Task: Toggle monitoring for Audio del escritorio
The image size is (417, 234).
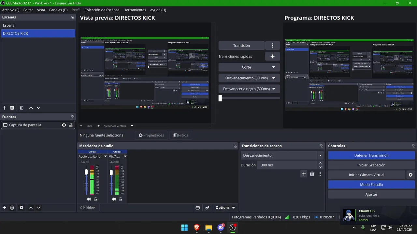Action: 96,199
